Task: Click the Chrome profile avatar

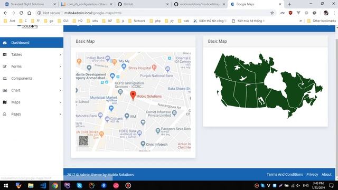Action: tap(326, 13)
